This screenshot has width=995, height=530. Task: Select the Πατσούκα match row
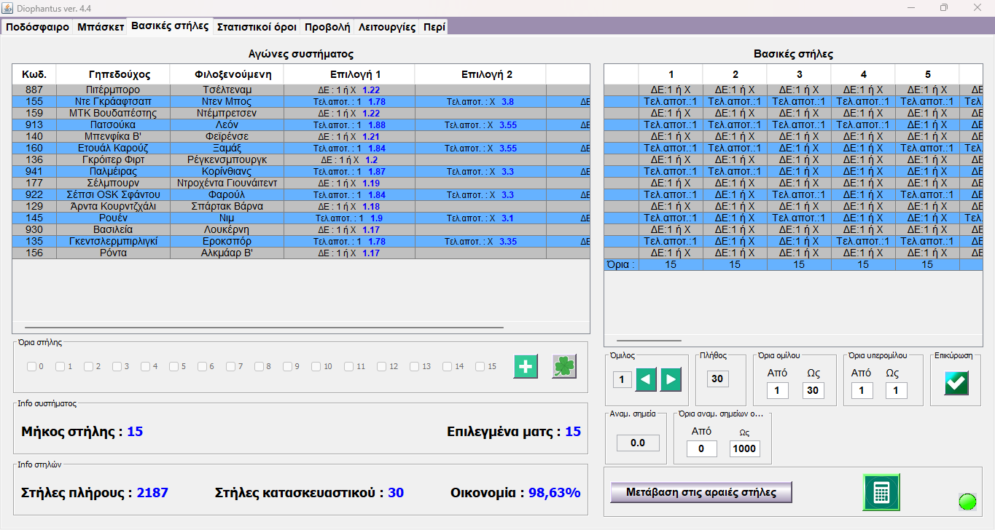301,124
